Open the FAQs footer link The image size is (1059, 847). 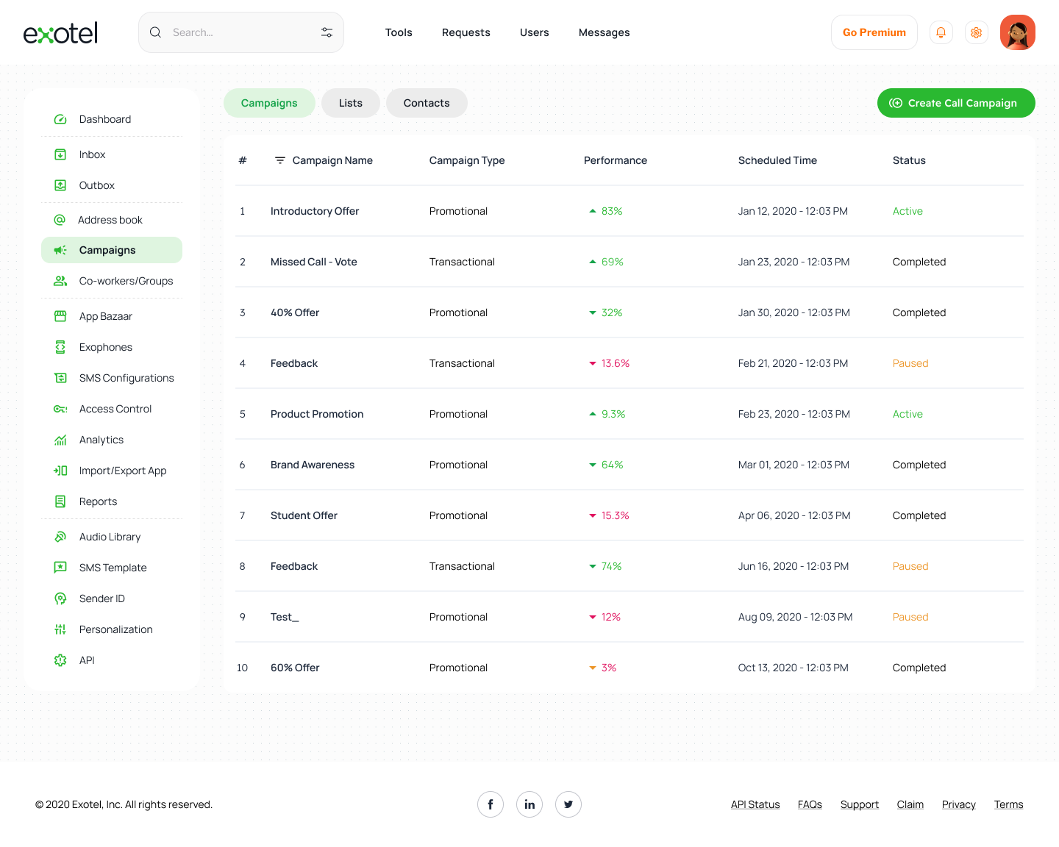tap(810, 804)
